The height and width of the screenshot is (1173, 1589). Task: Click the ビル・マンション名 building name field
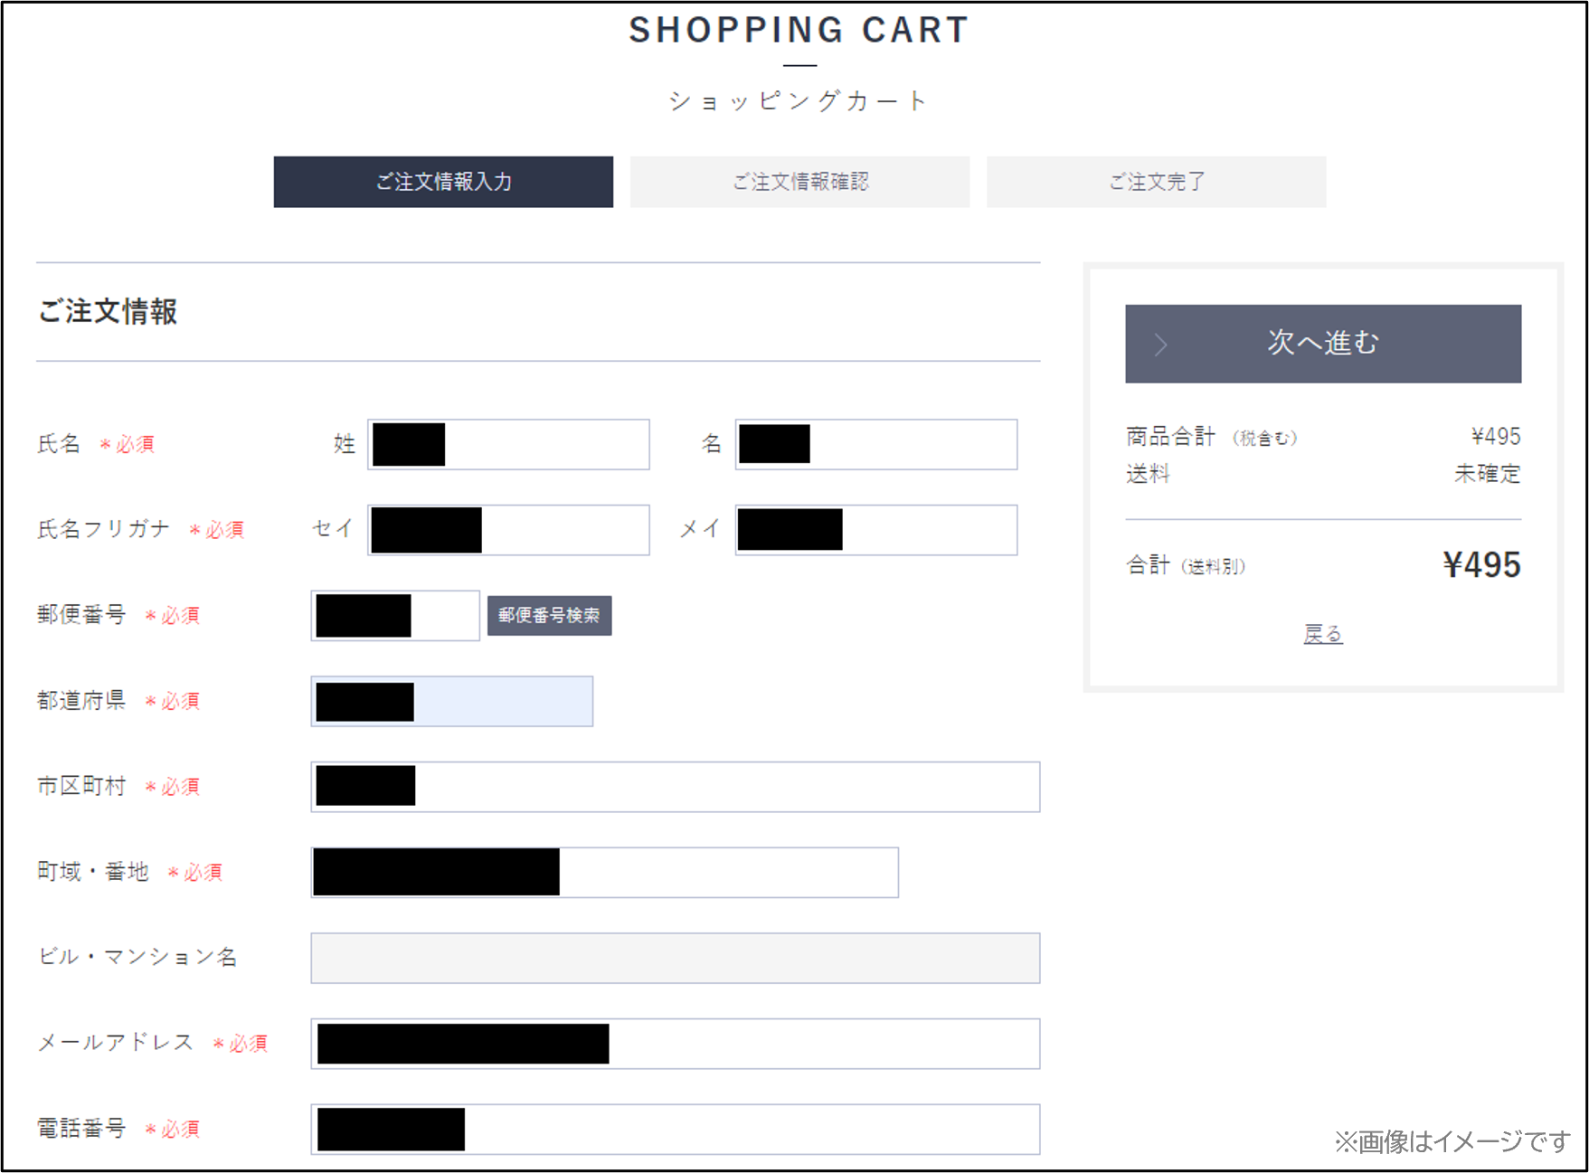tap(676, 958)
